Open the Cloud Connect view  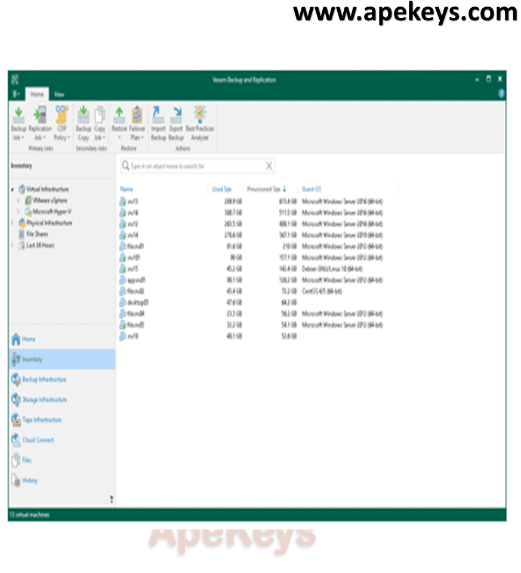[x=62, y=440]
